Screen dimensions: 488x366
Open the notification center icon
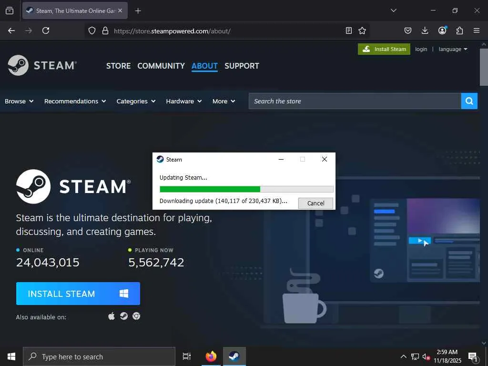pos(473,356)
